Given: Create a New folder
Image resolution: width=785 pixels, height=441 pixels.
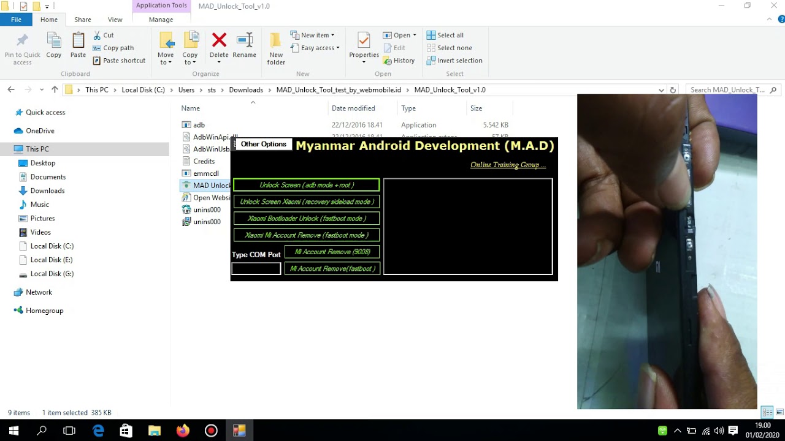Looking at the screenshot, I should [276, 49].
